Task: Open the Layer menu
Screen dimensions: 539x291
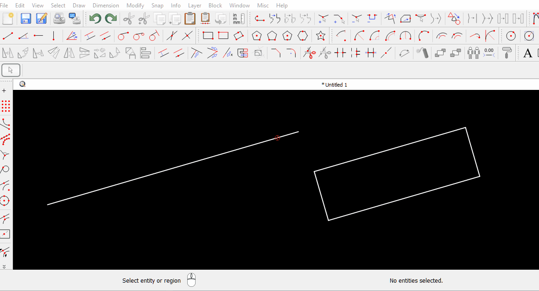Action: (195, 6)
